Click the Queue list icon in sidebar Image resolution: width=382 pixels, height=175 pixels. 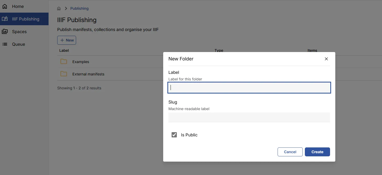[x=5, y=44]
